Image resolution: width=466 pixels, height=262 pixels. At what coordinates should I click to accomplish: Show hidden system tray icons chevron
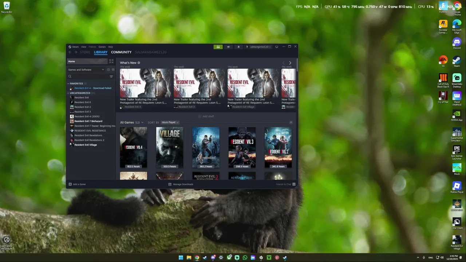point(418,258)
